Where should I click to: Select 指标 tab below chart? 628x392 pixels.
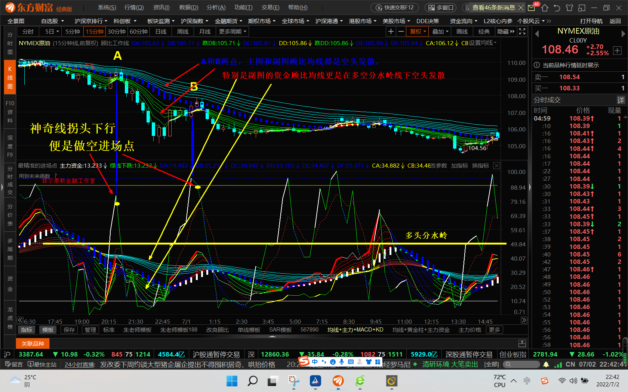click(x=27, y=330)
